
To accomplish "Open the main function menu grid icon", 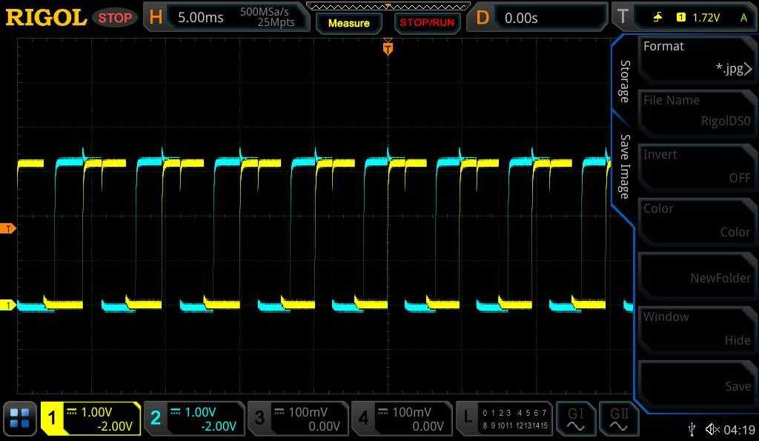I will coord(21,418).
